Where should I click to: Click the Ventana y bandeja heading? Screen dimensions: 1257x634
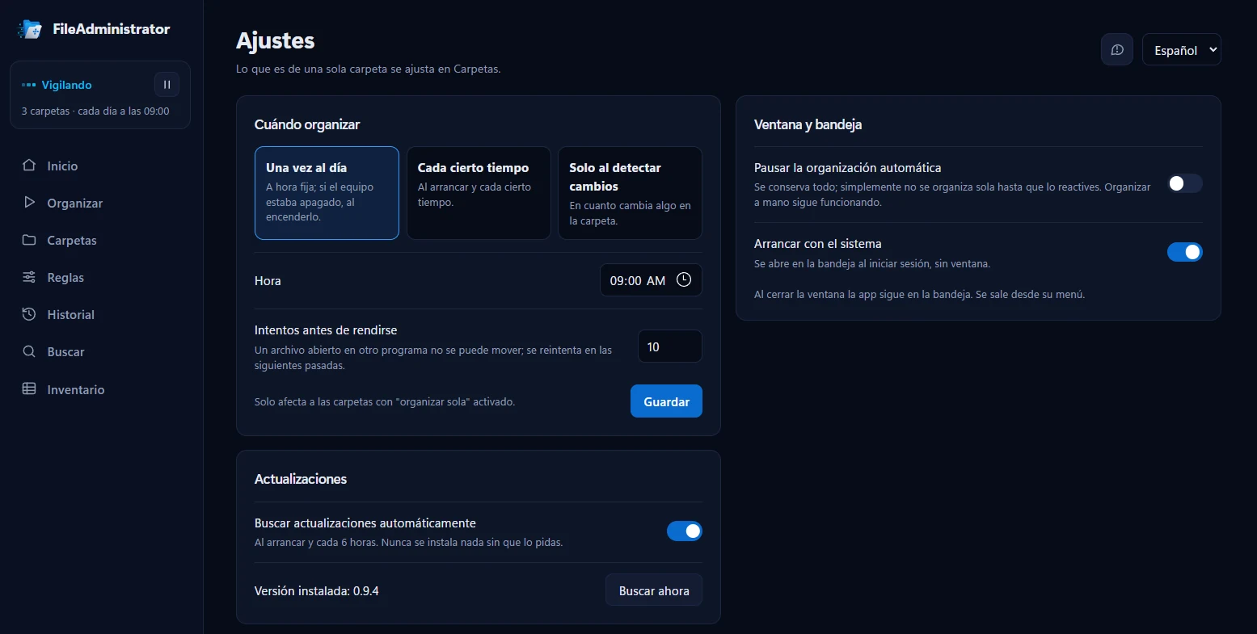[x=808, y=124]
